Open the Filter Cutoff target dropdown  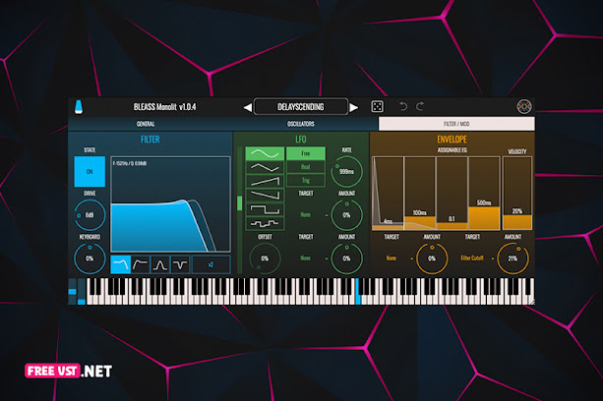coord(472,258)
